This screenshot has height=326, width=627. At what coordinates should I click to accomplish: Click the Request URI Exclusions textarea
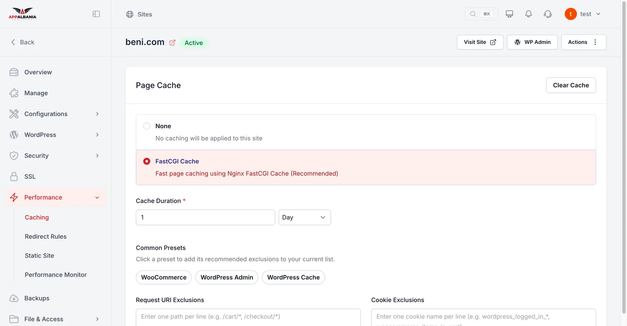coord(248,317)
